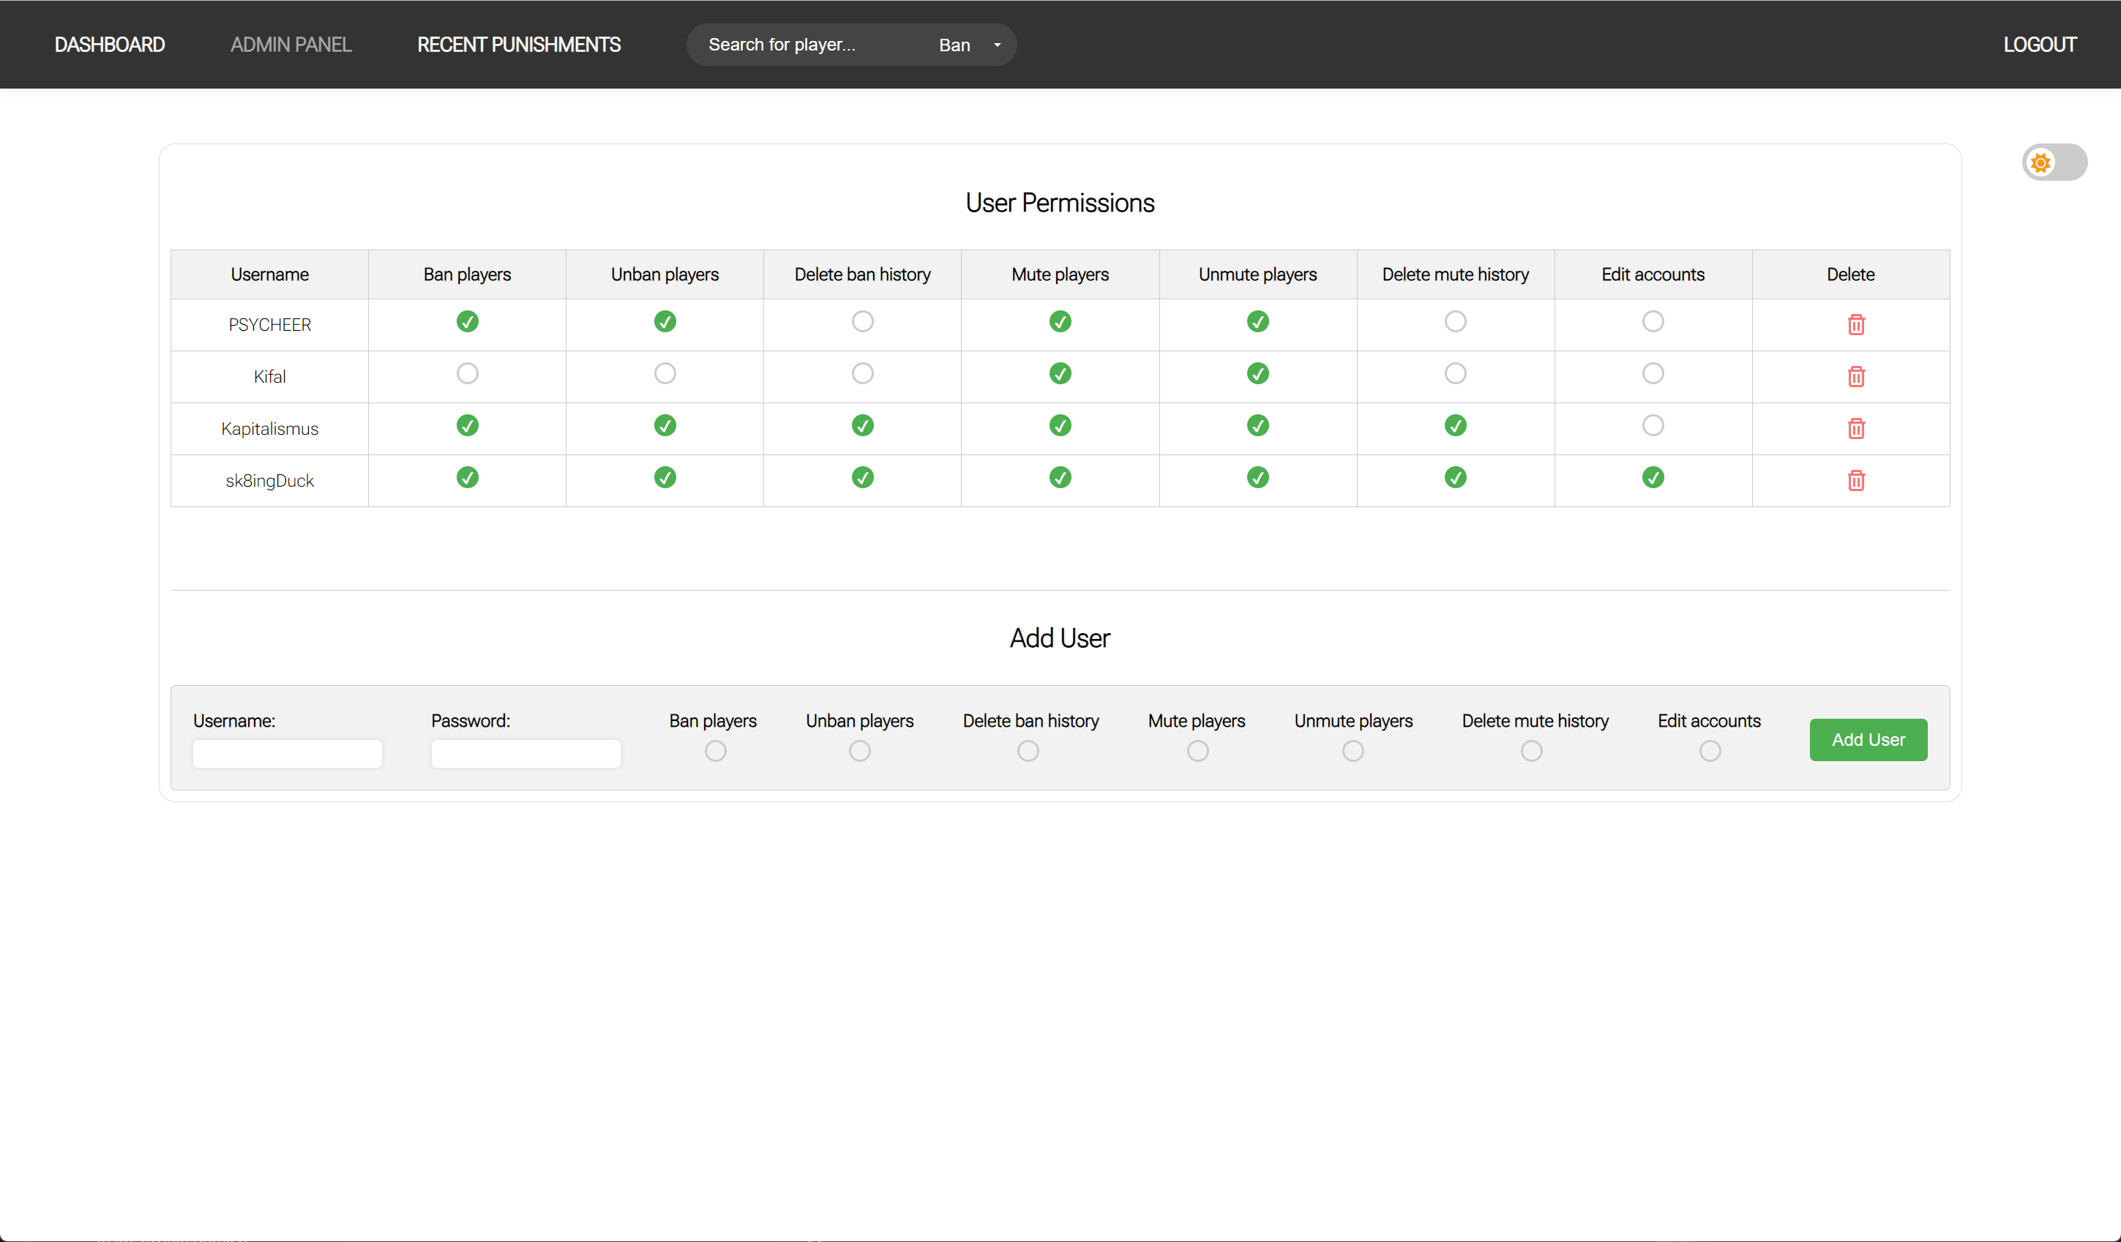Revoke Mute players from Kapitalismus
Screen dimensions: 2121x1242
point(1060,426)
